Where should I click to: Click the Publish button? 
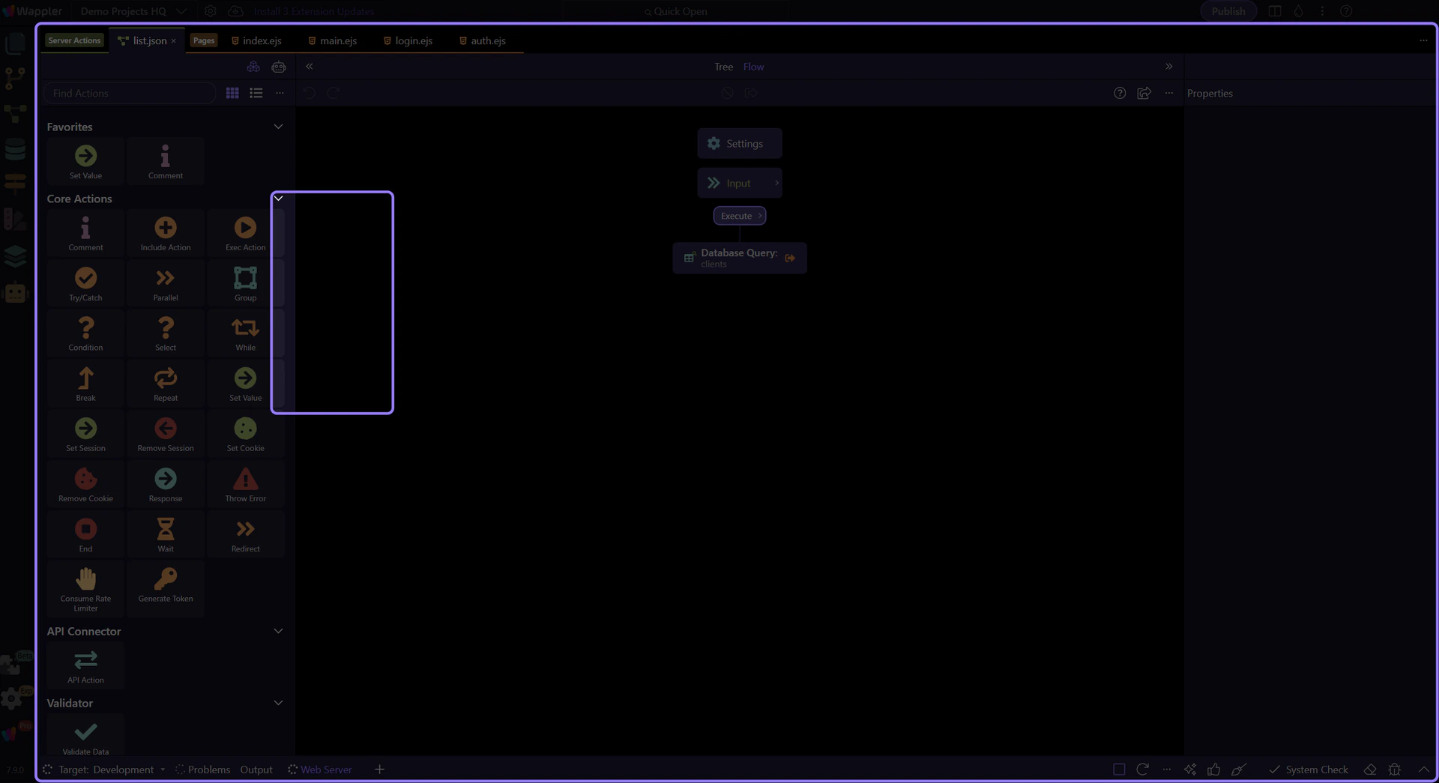[1228, 11]
